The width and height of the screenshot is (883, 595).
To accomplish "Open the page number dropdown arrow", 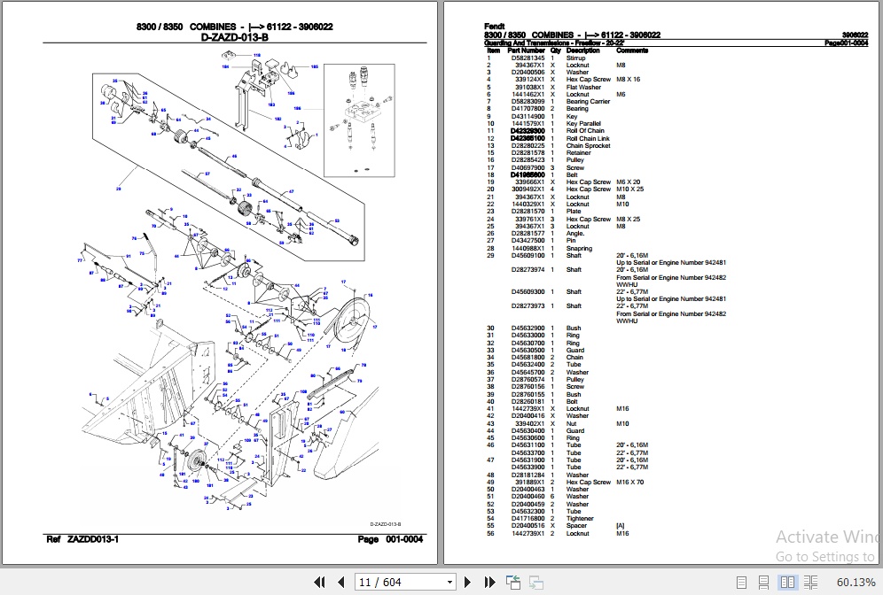I will 449,582.
